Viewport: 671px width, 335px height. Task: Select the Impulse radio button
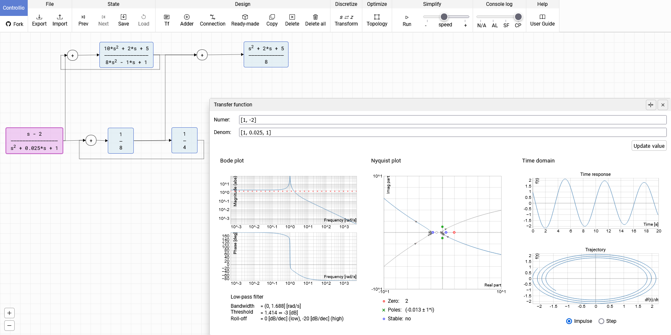(569, 321)
